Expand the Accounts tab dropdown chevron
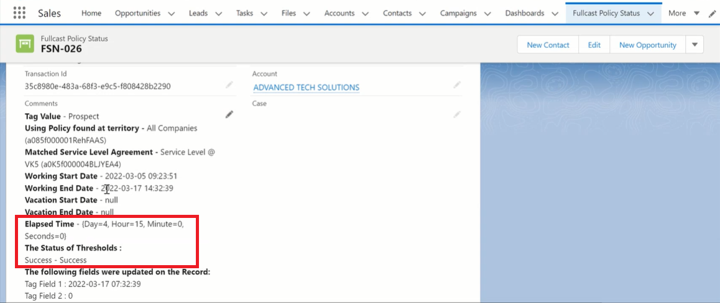720x303 pixels. tap(366, 14)
